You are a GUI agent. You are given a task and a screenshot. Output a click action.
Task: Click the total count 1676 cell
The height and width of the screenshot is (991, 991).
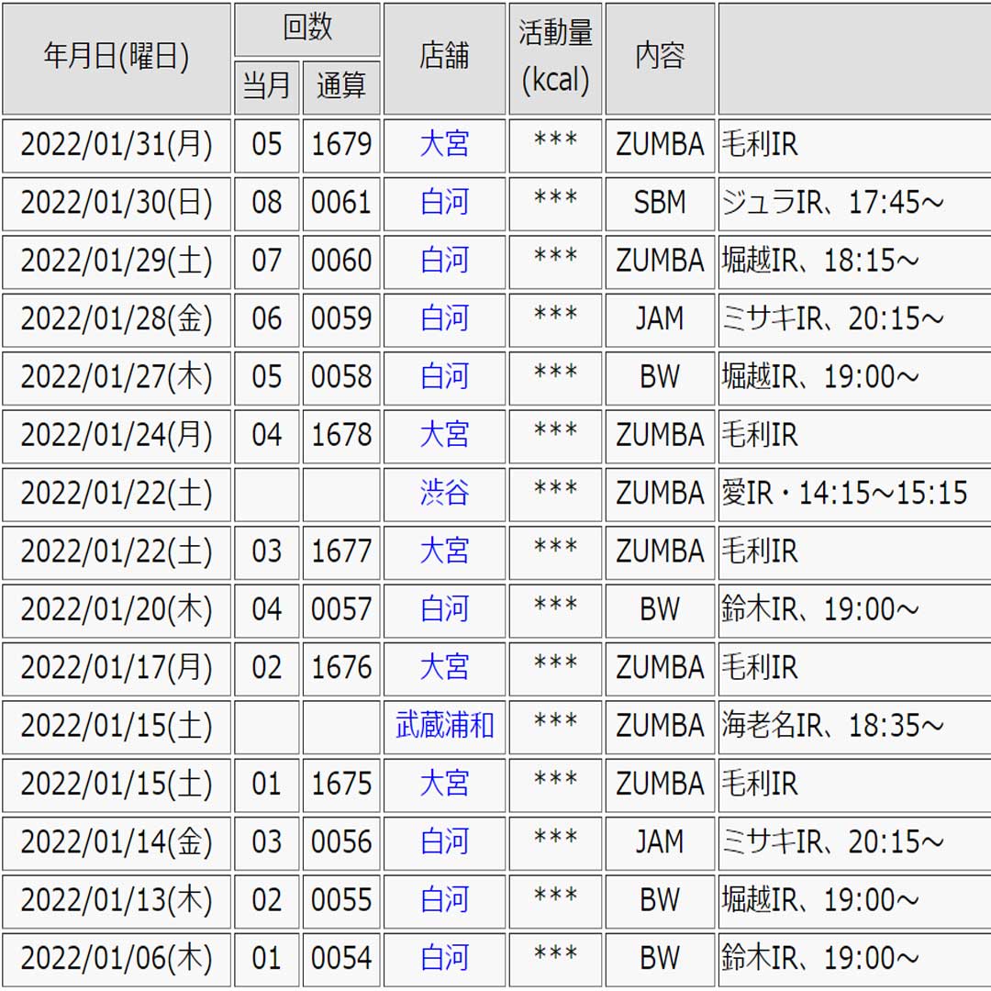[x=341, y=669]
